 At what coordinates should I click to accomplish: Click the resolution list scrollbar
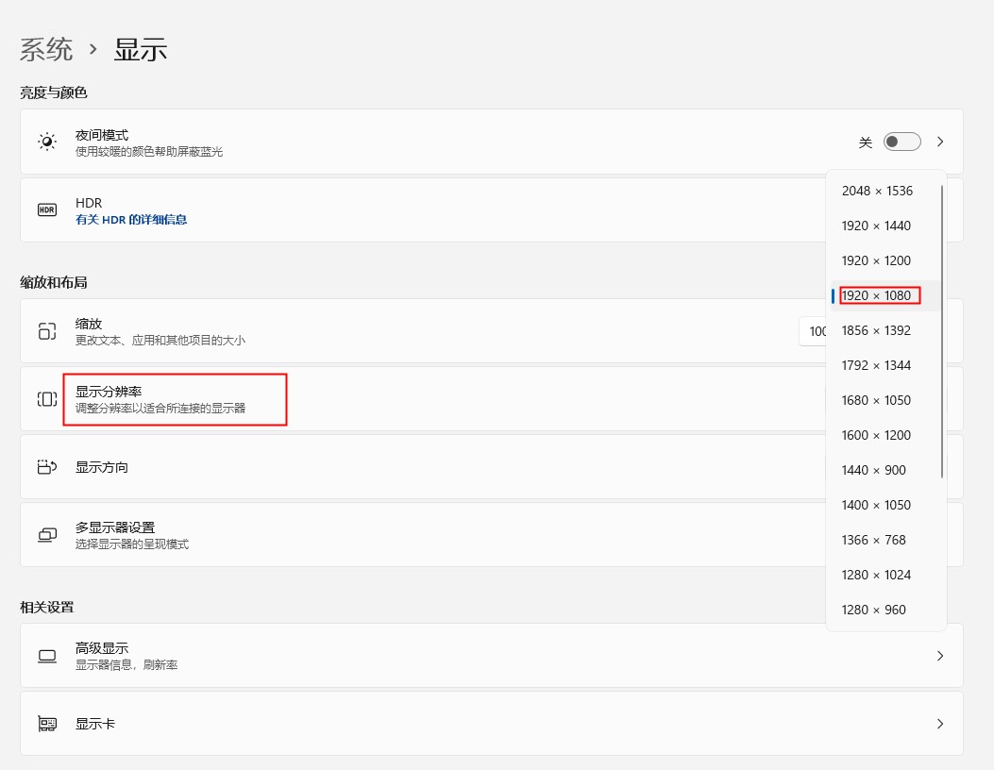(x=942, y=330)
